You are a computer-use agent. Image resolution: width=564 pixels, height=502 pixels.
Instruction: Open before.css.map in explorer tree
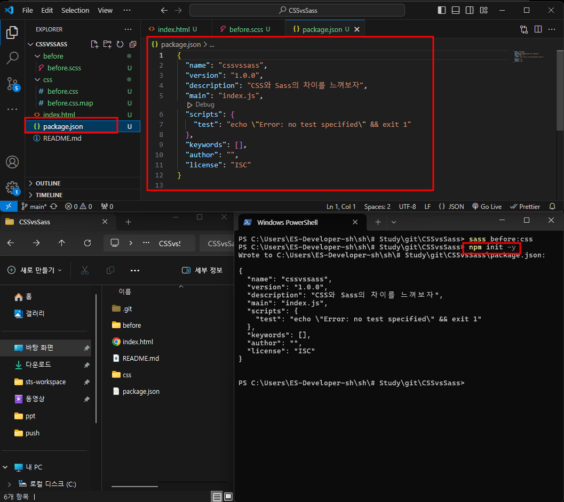tap(70, 103)
